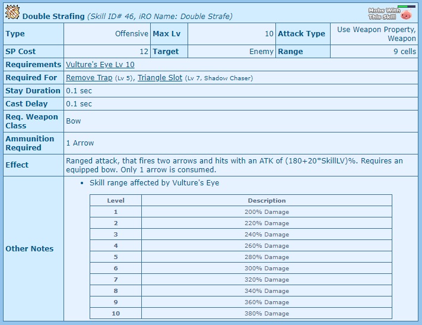Click the Type header cell
422x325 pixels.
34,34
